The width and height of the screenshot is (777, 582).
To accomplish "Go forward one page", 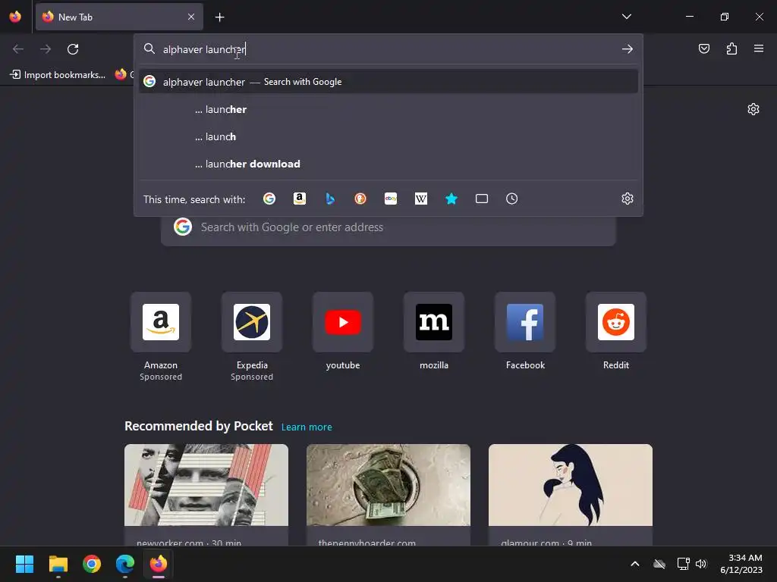I will [46, 49].
